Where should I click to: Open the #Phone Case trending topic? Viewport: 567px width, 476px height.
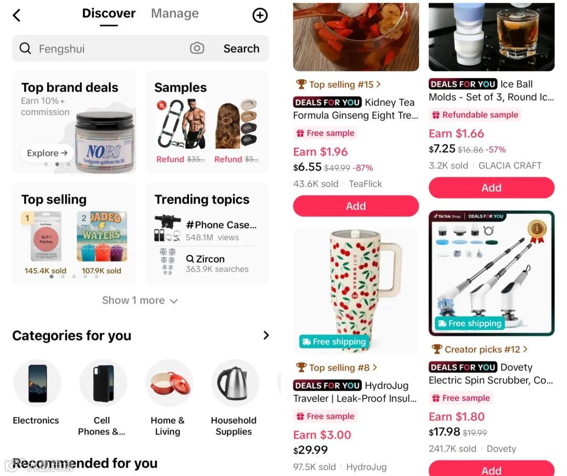[x=206, y=230]
